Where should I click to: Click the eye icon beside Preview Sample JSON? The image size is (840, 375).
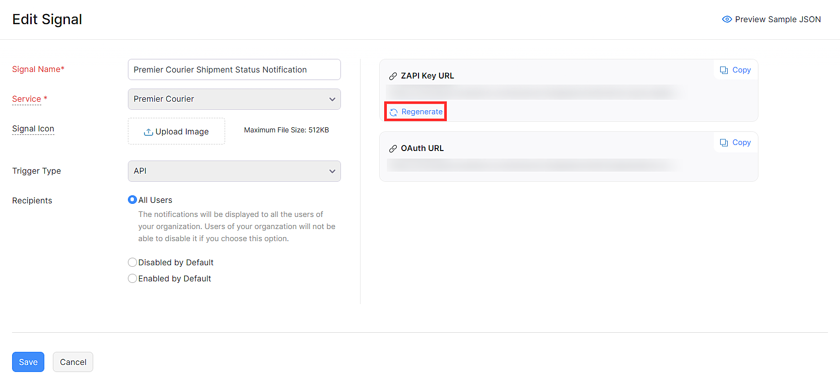click(727, 19)
